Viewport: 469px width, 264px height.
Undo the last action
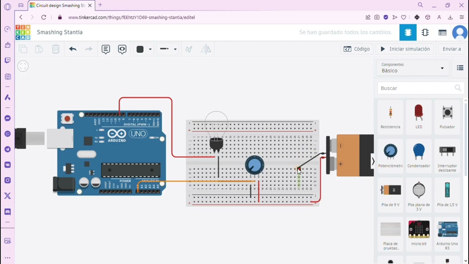pyautogui.click(x=73, y=49)
